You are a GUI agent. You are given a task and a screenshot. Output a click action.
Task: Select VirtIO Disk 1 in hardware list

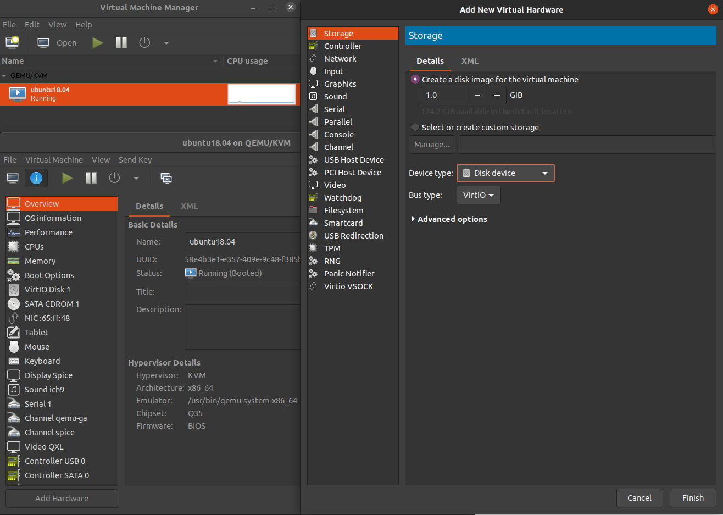pos(62,290)
